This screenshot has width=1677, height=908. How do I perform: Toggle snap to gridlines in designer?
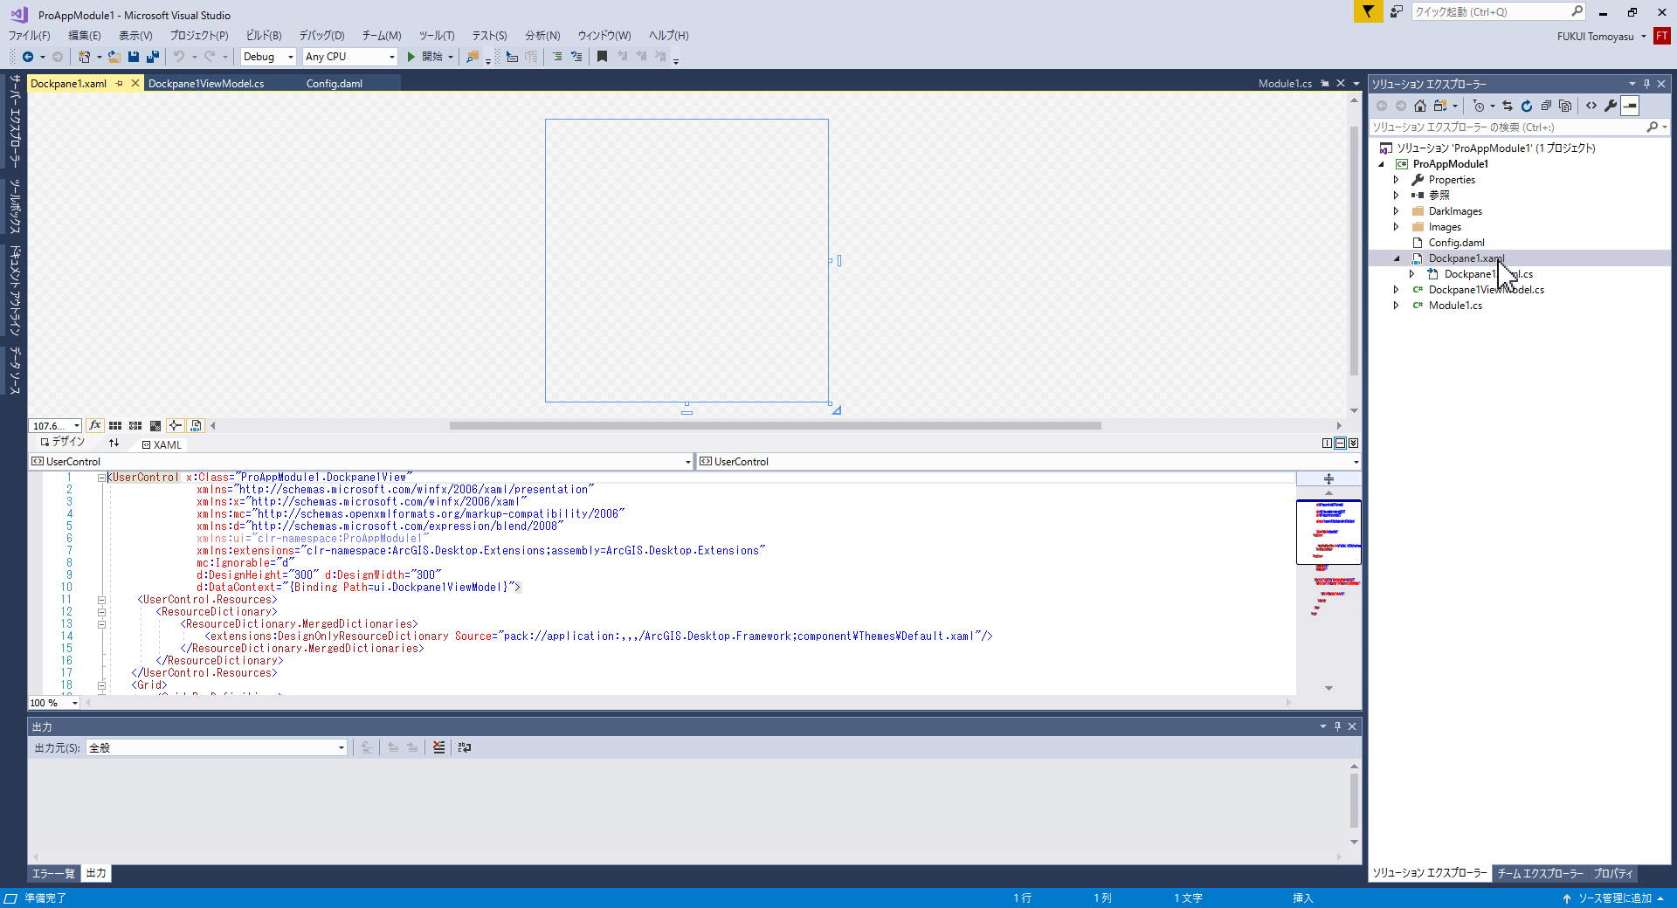point(135,426)
